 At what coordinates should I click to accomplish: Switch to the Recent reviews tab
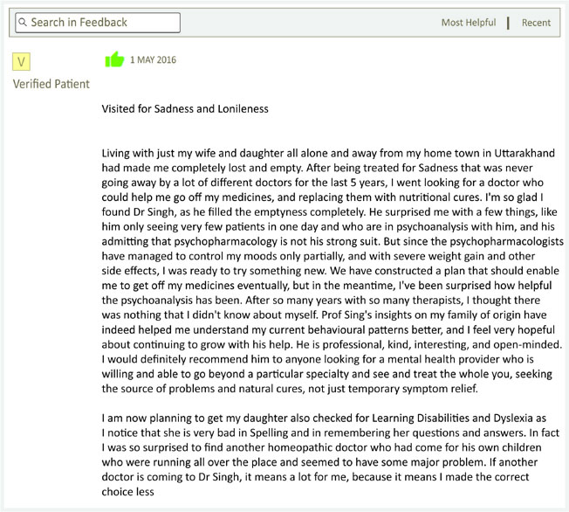(536, 23)
